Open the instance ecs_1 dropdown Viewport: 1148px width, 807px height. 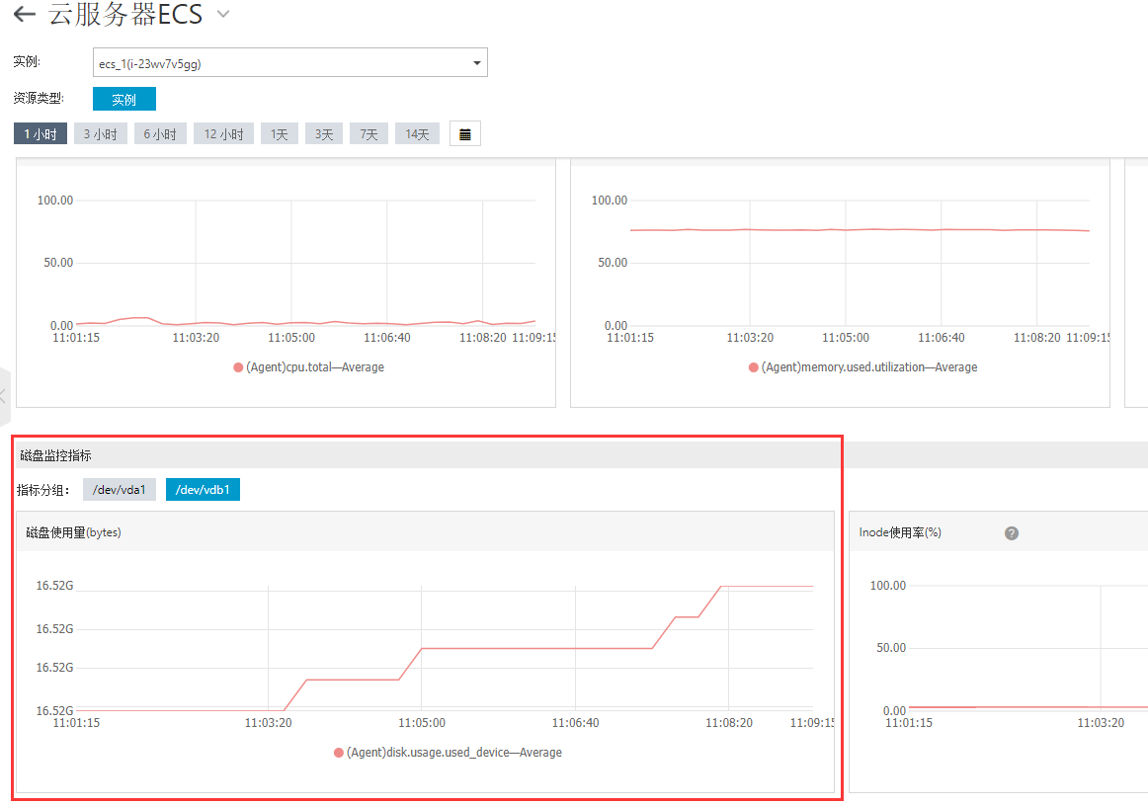click(x=289, y=63)
